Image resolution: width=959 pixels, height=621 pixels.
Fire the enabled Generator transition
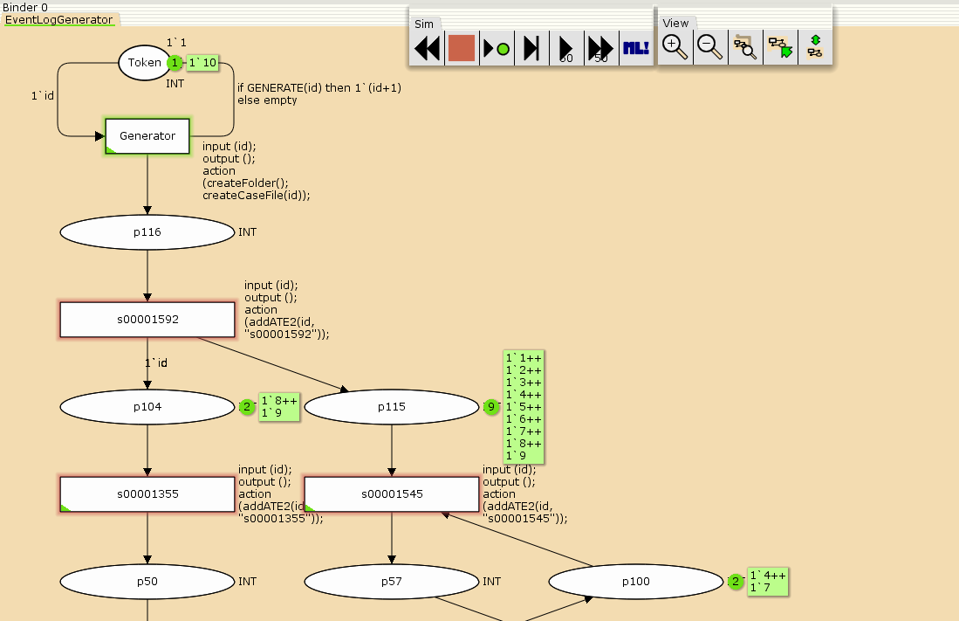point(147,136)
